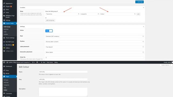
Task: Click the site name in admin bar
Action: (20, 62)
